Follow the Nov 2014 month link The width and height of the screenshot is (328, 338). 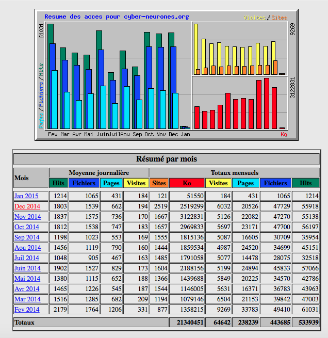pos(27,217)
